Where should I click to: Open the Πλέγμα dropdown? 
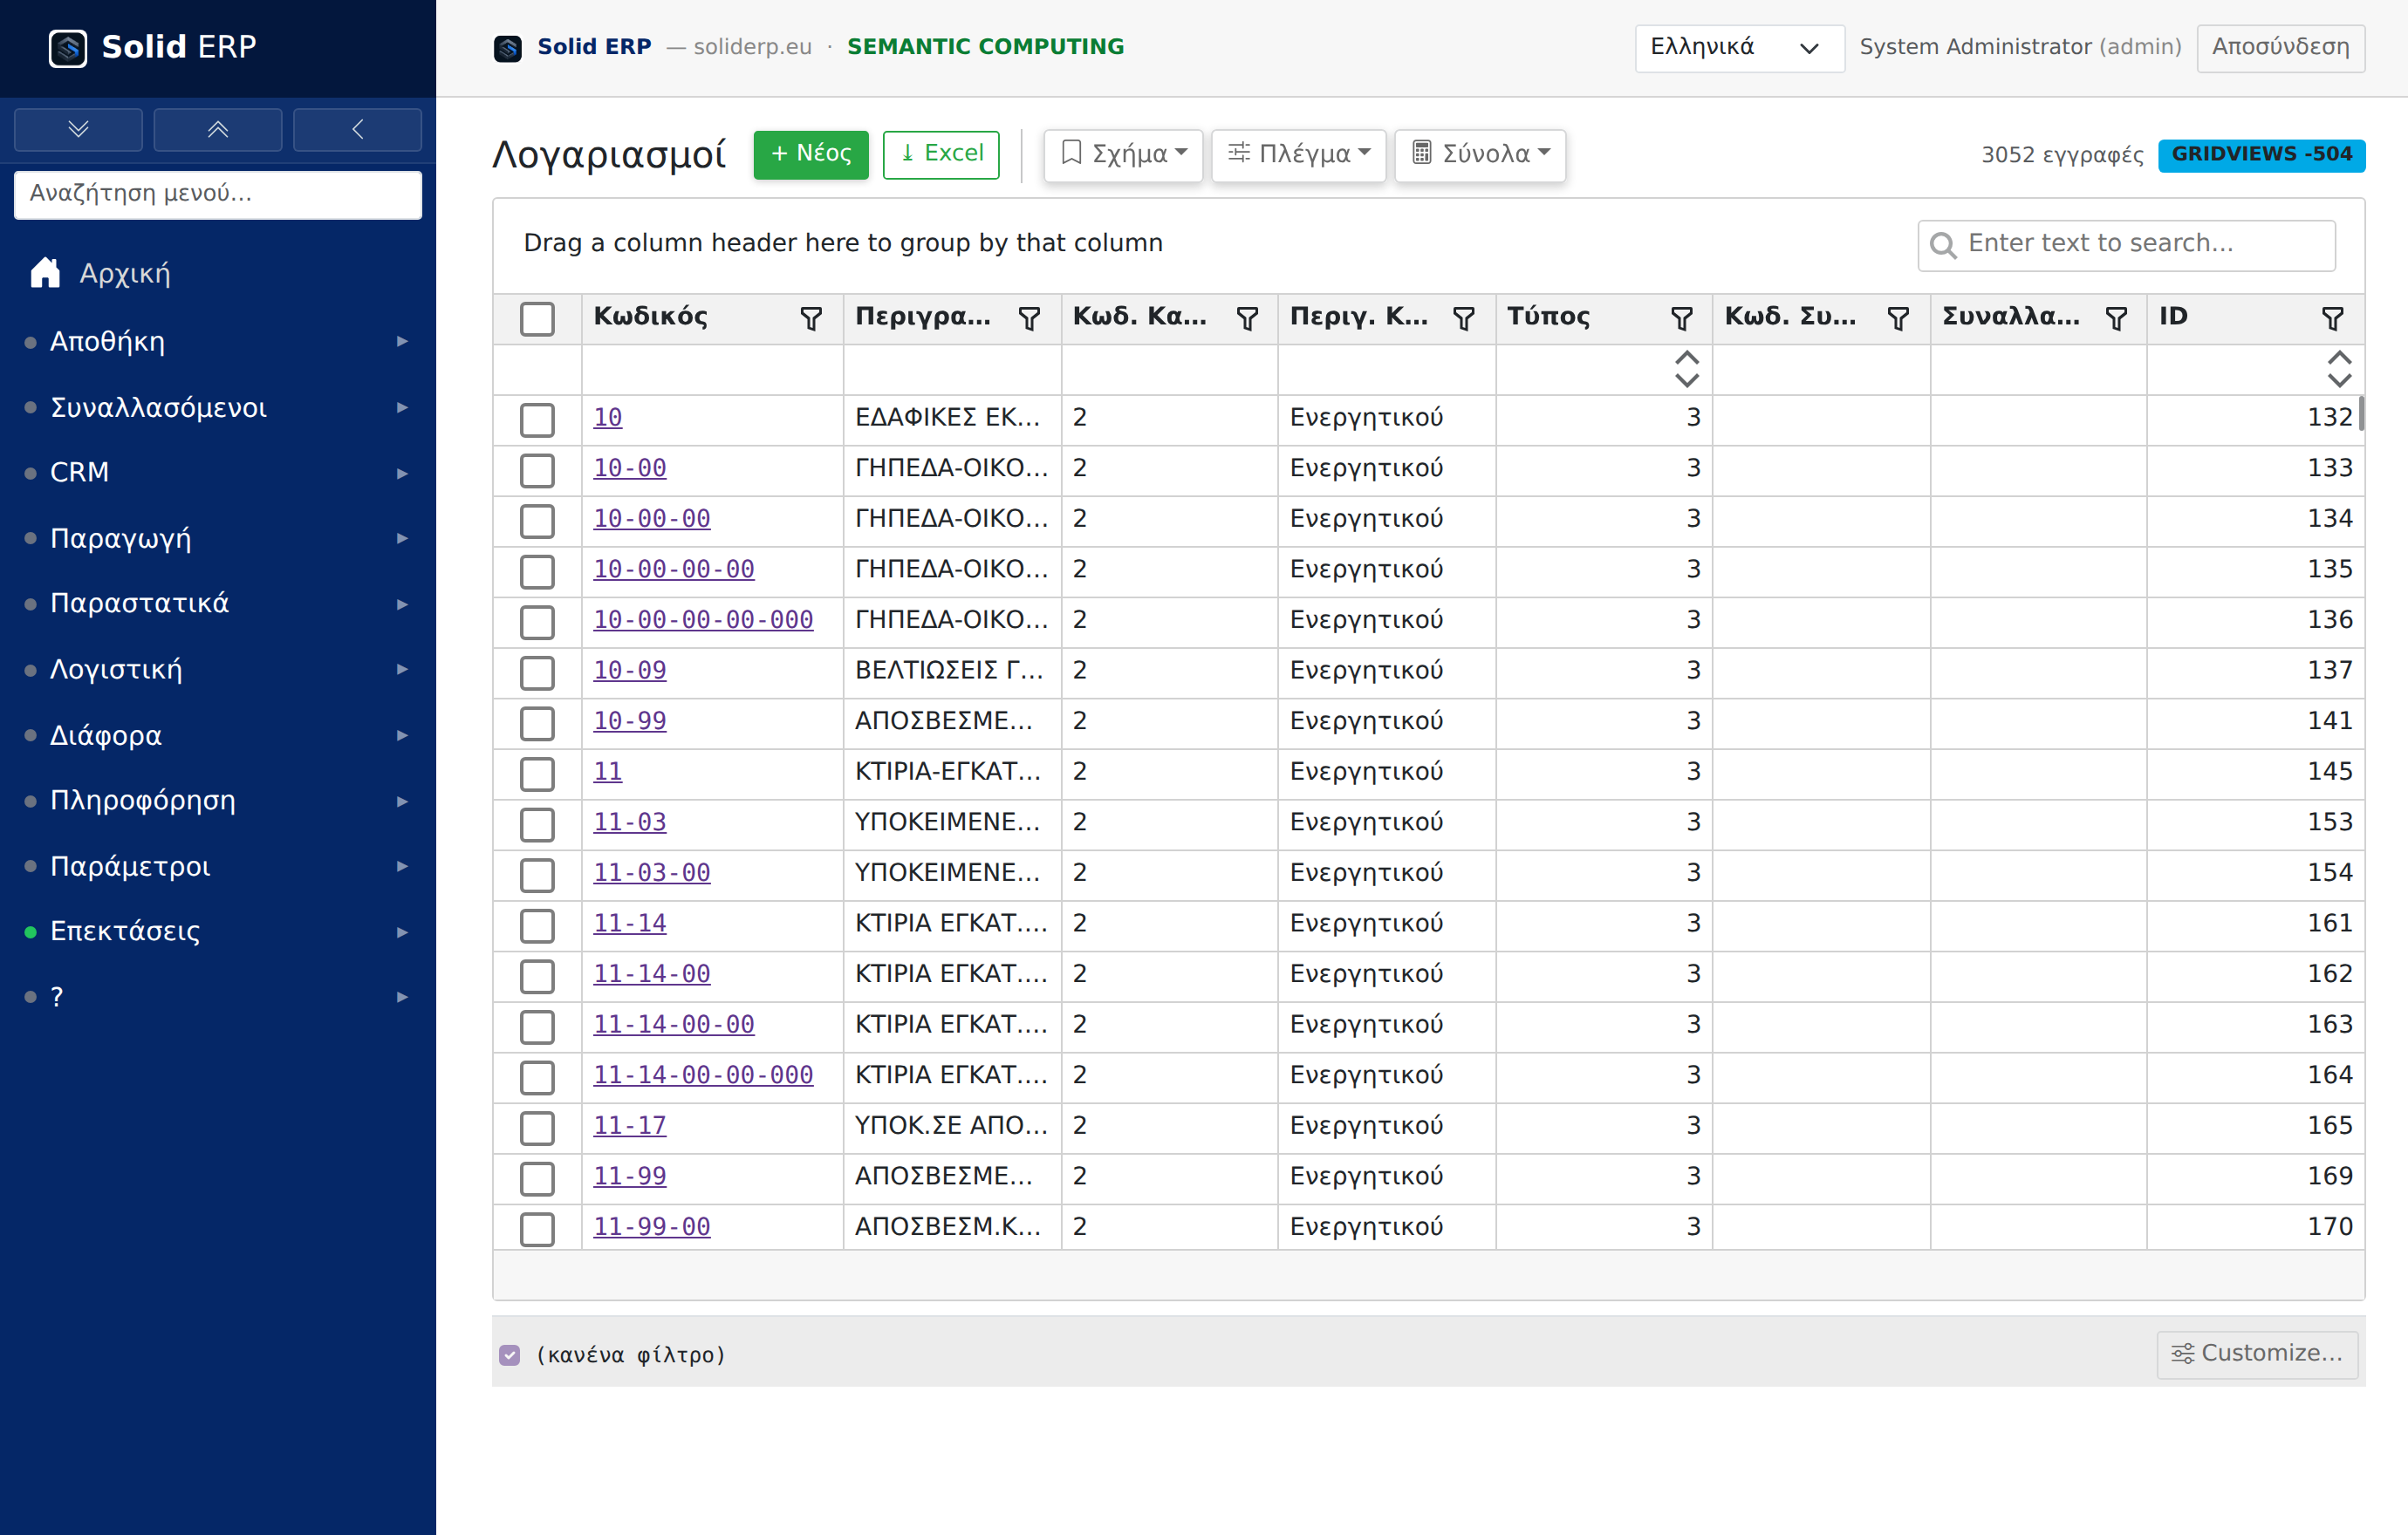[x=1298, y=155]
